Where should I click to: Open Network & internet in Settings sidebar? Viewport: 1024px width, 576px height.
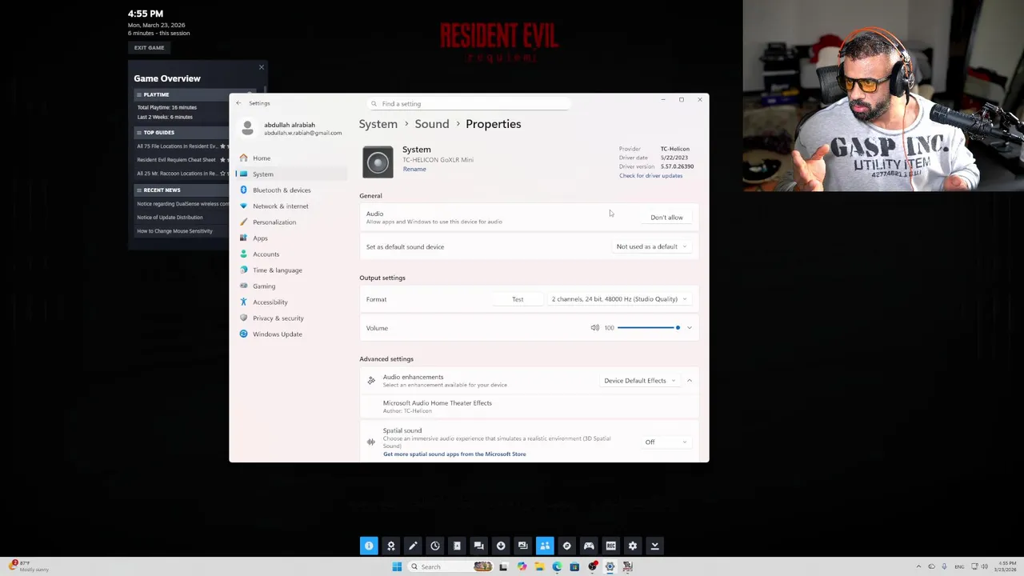292,206
